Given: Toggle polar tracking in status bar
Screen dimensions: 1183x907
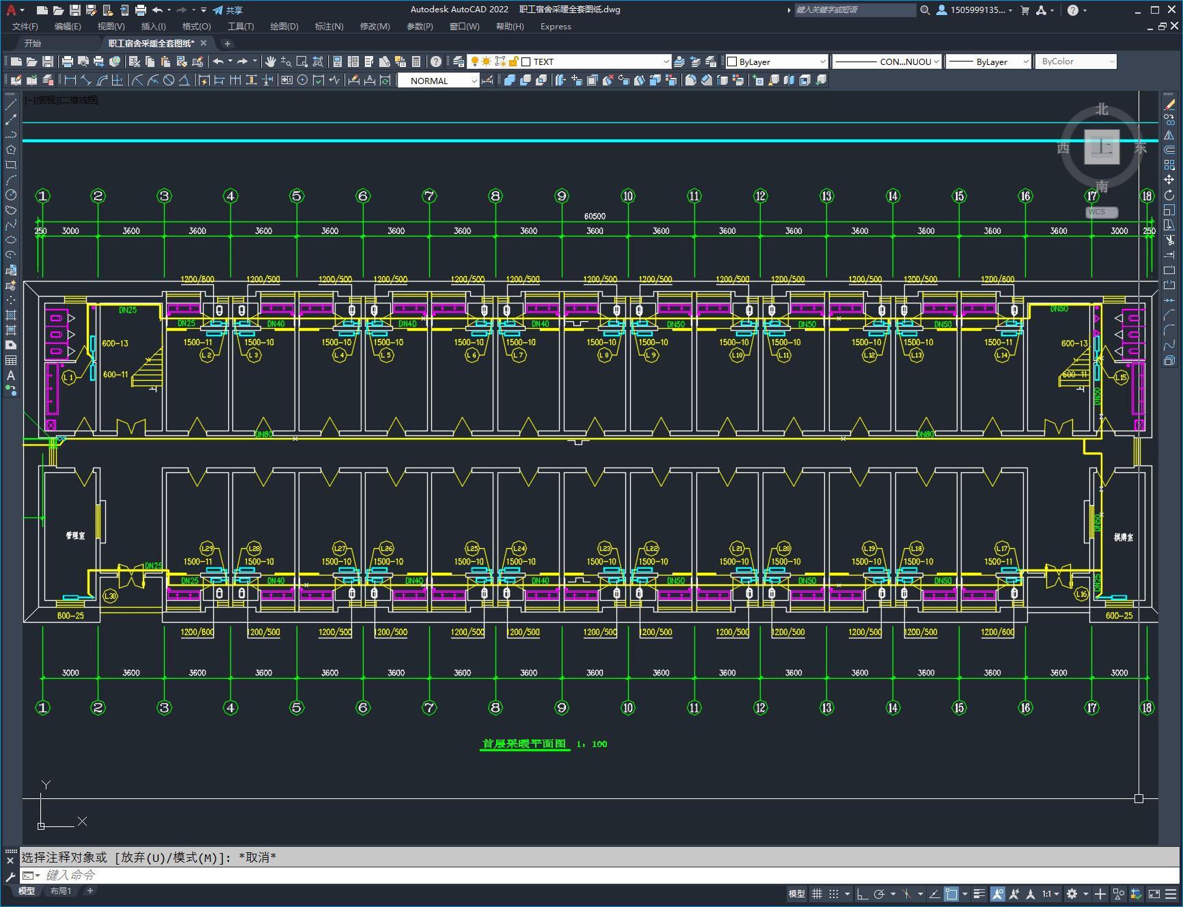Looking at the screenshot, I should point(880,893).
